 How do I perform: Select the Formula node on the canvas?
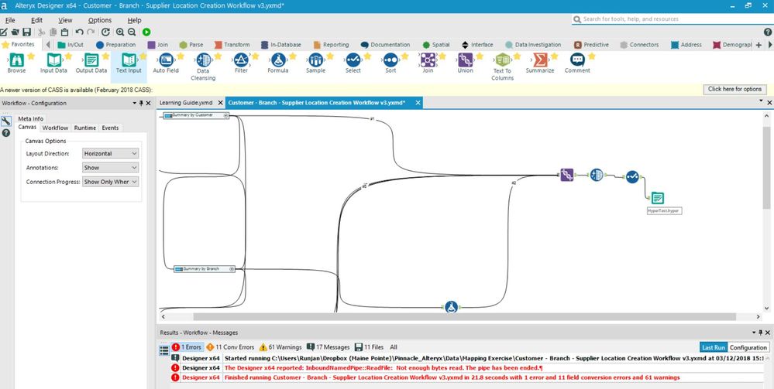[451, 307]
